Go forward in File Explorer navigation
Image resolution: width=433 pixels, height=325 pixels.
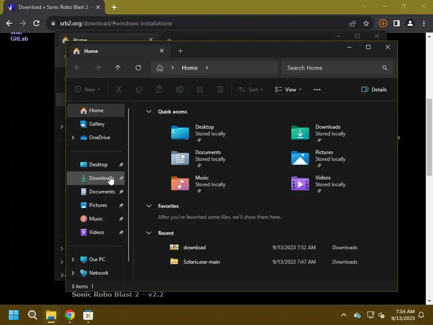[x=98, y=68]
